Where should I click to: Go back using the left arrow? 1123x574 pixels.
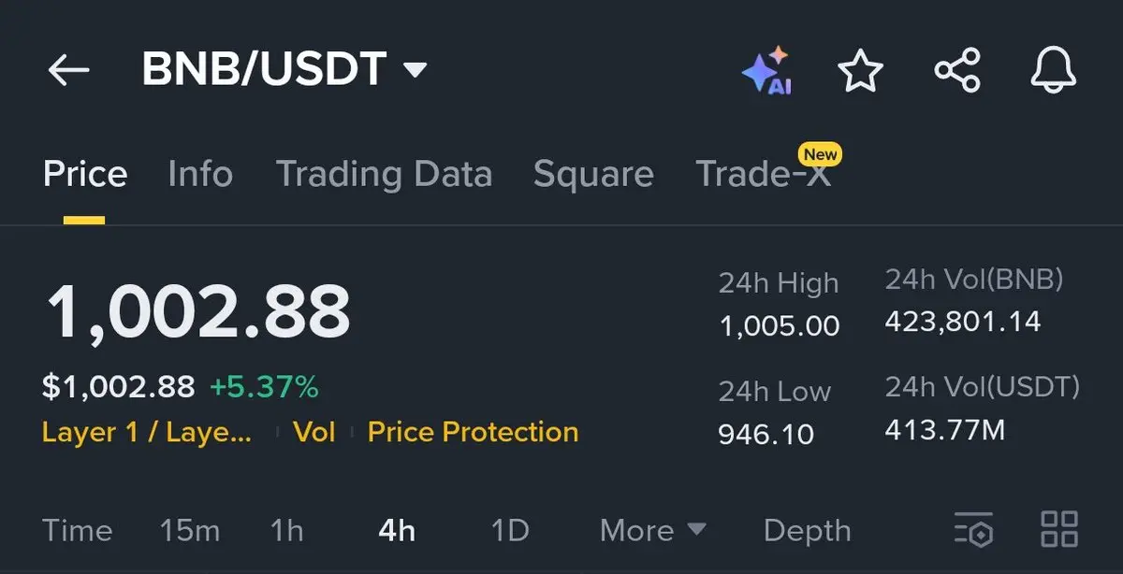pyautogui.click(x=68, y=70)
